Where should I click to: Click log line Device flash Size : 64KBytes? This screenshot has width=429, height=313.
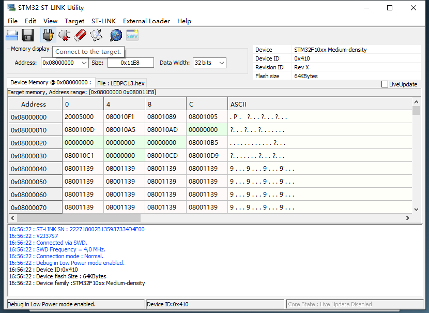tap(57, 276)
